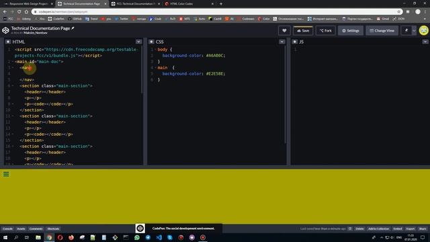Pin this pen with the pin icon

click(406, 30)
